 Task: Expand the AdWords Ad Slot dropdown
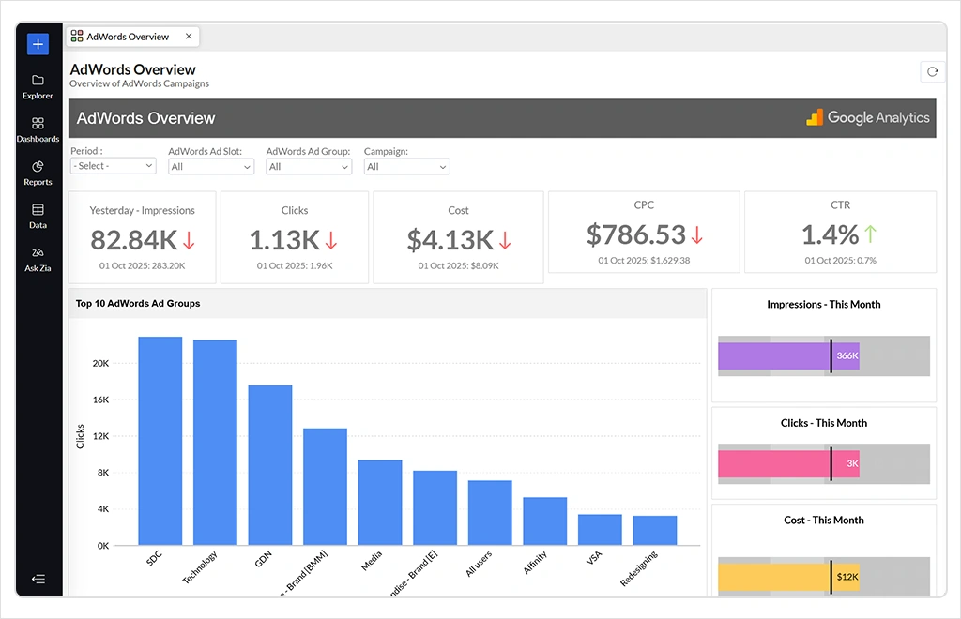211,167
